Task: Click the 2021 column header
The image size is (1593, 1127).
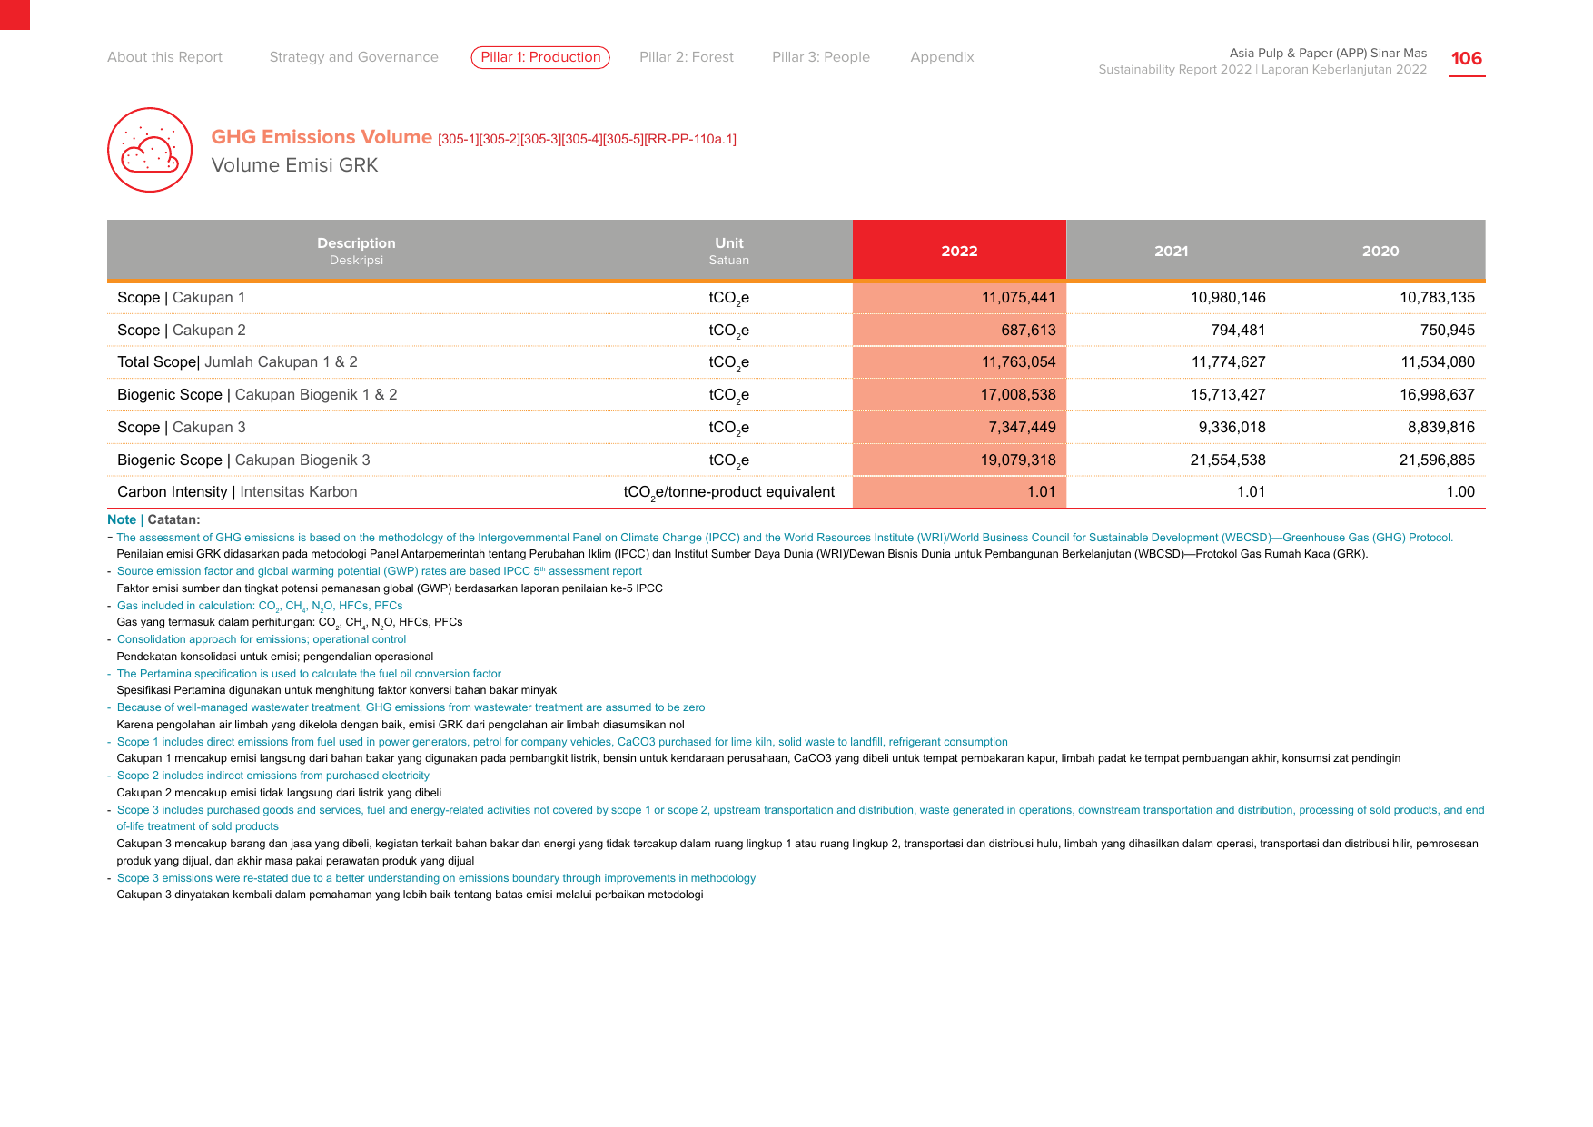Action: [x=1172, y=252]
